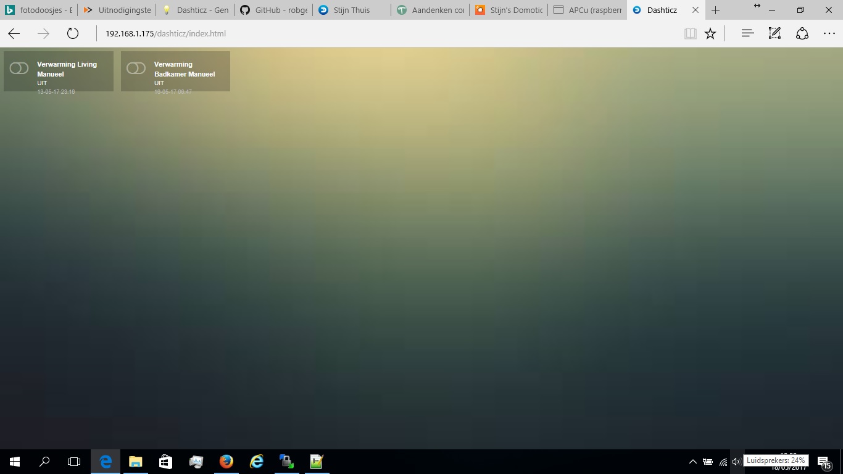The width and height of the screenshot is (843, 474).
Task: Open File Explorer from taskbar
Action: click(x=136, y=462)
